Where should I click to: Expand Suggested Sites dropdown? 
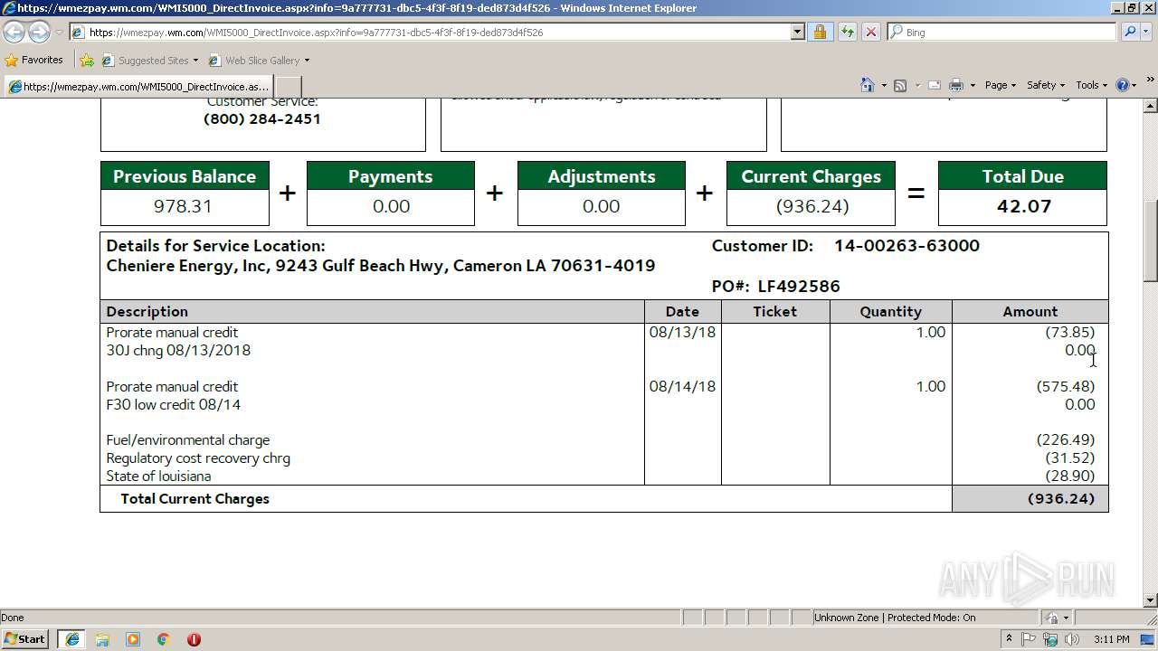pyautogui.click(x=195, y=61)
